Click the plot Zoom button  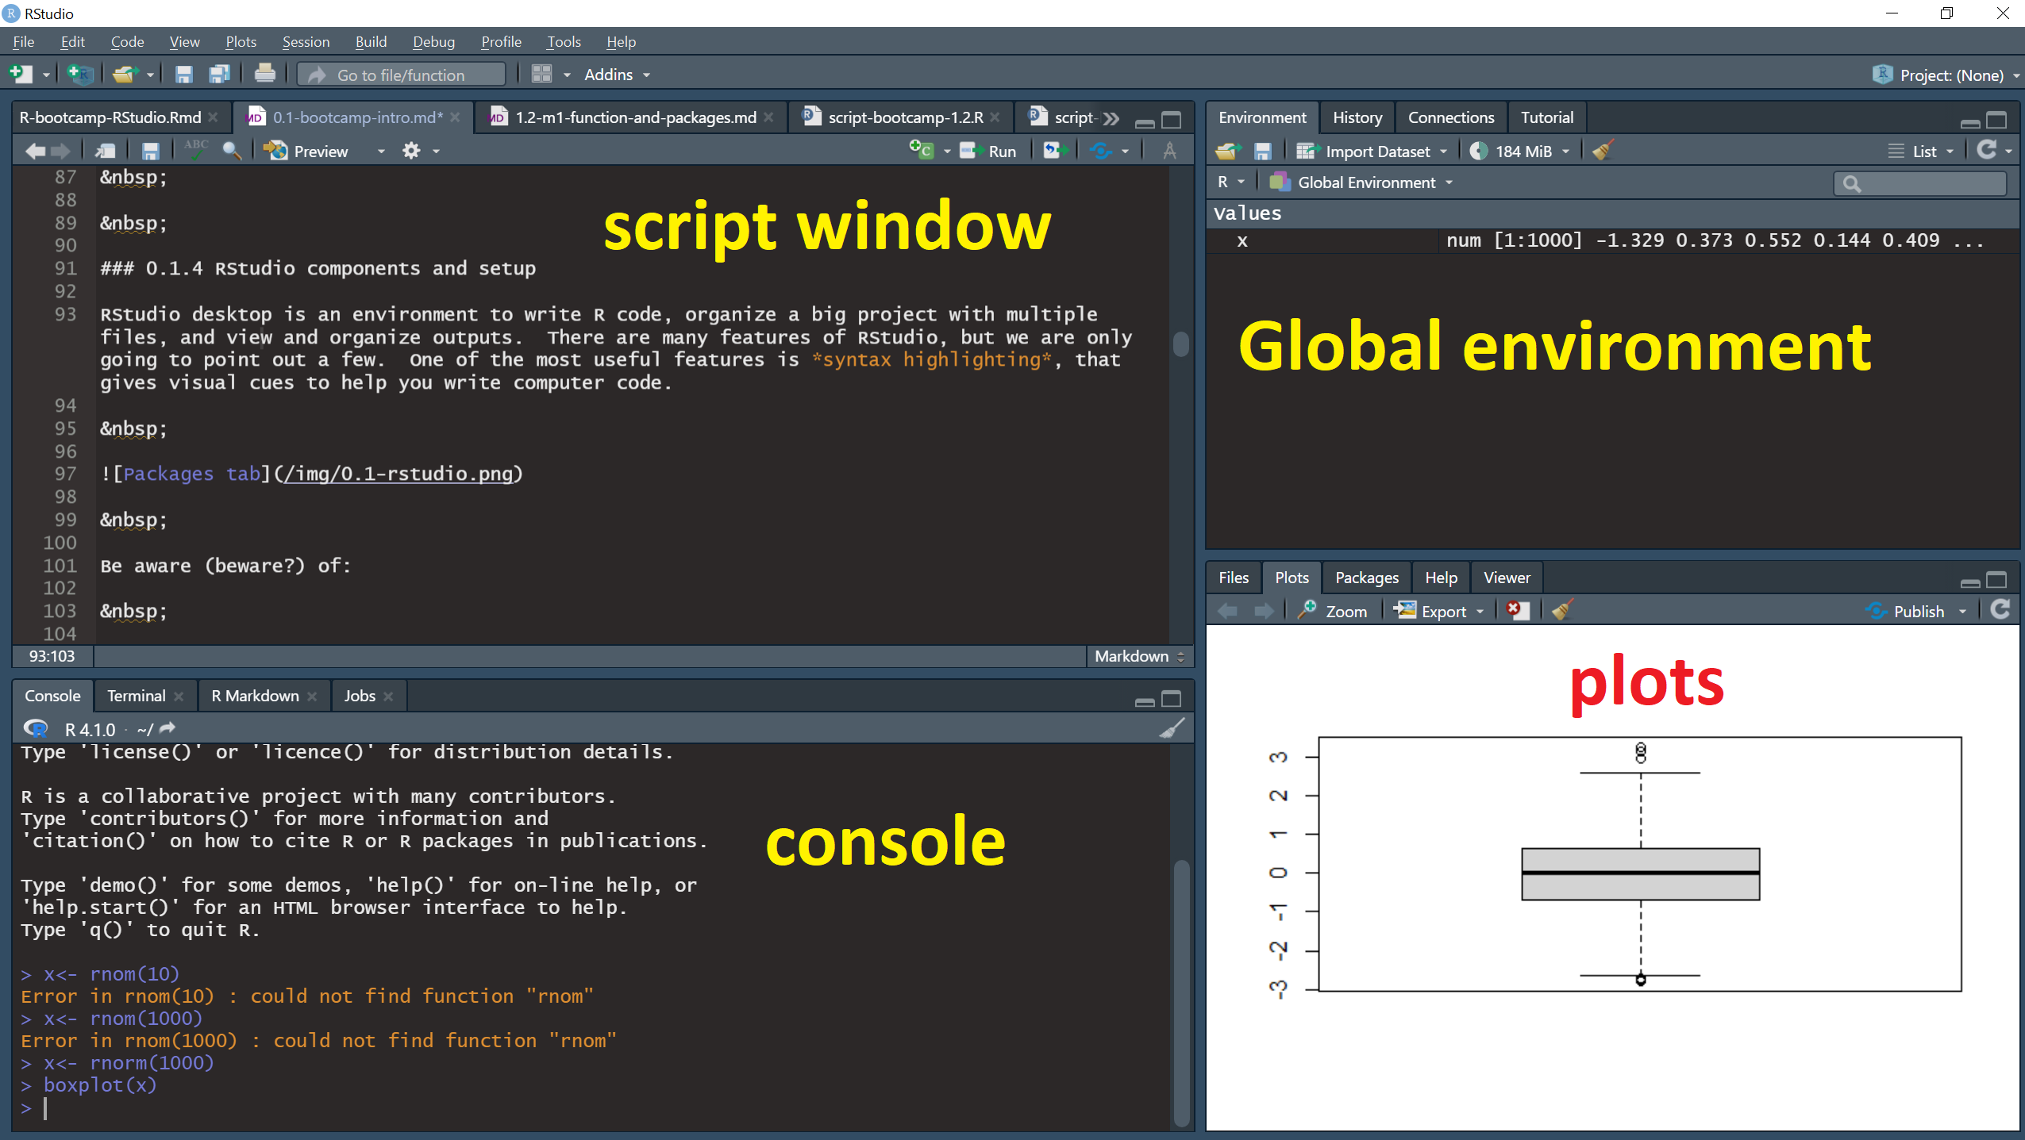tap(1333, 611)
